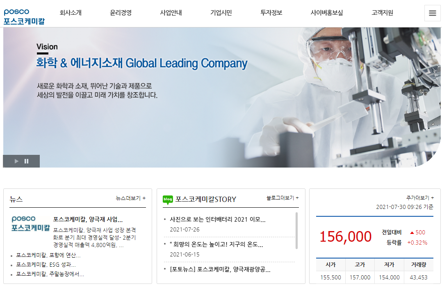442x288 pixels.
Task: Open the hamburger menu icon
Action: pyautogui.click(x=433, y=13)
